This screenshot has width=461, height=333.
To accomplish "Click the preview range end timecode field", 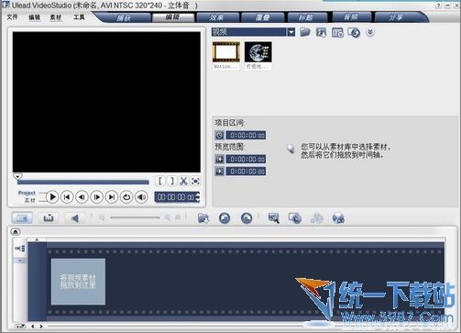I will tap(246, 172).
